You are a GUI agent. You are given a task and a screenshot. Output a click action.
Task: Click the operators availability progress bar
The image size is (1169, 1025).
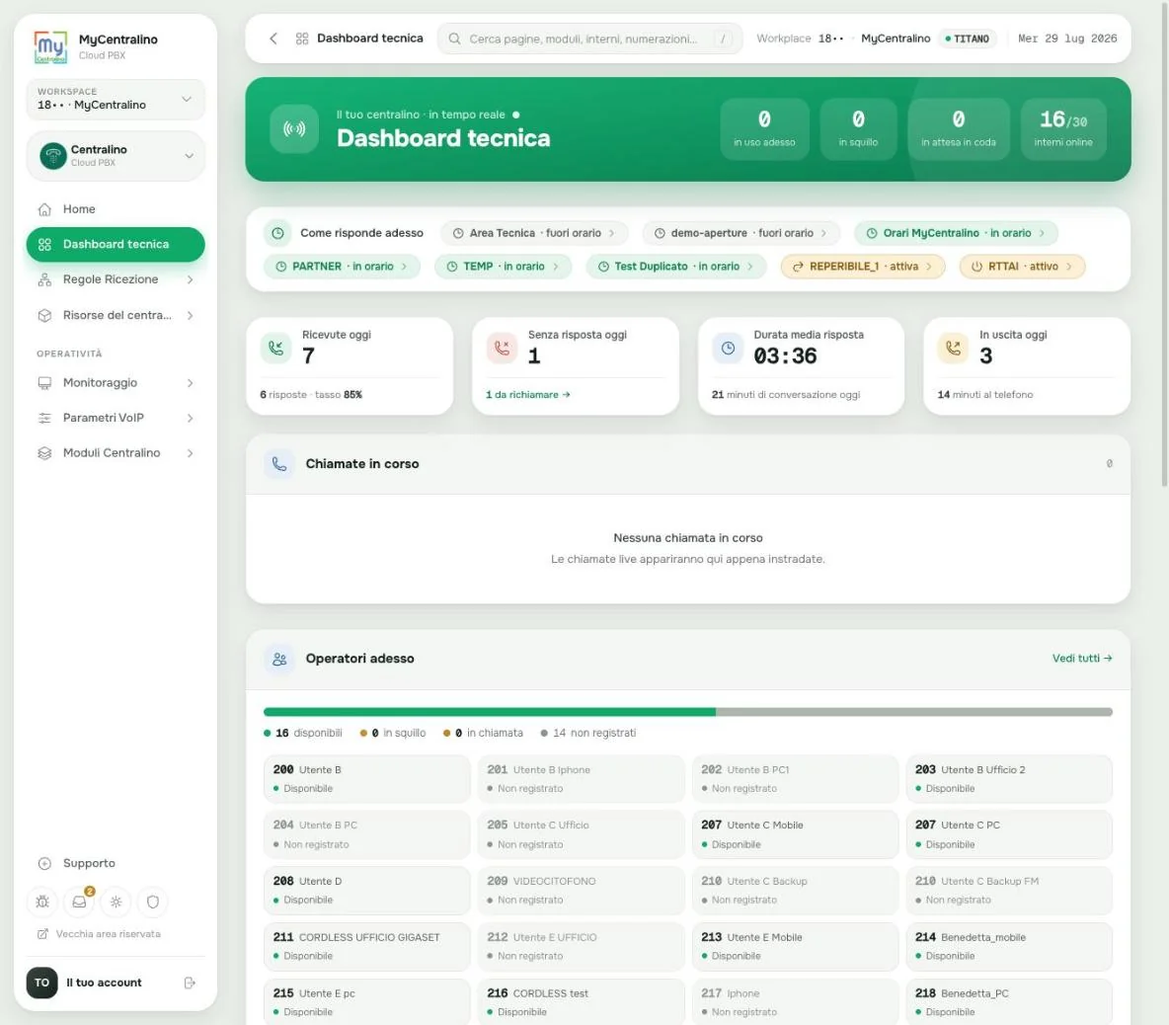point(687,713)
